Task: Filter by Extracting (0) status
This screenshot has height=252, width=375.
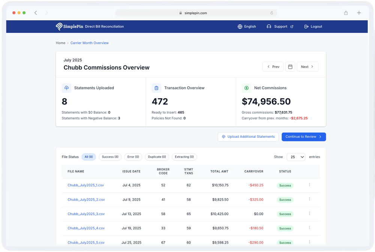Action: 184,157
